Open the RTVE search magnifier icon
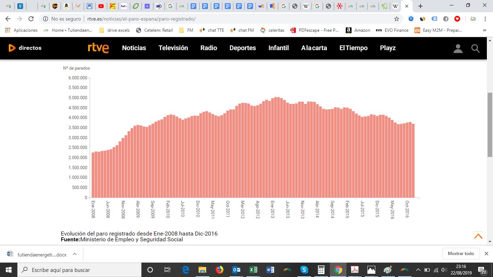 (476, 48)
